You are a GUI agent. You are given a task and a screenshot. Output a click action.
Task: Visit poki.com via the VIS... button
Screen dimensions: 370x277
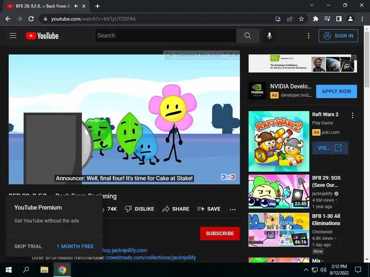coord(330,148)
